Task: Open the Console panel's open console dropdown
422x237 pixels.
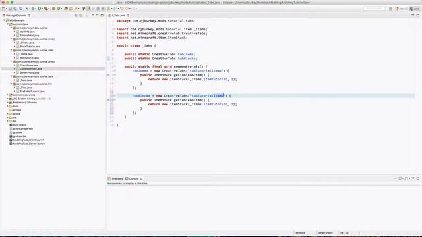Action: [409, 178]
